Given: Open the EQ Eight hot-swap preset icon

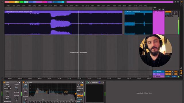Looking at the screenshot, I should click(80, 82).
